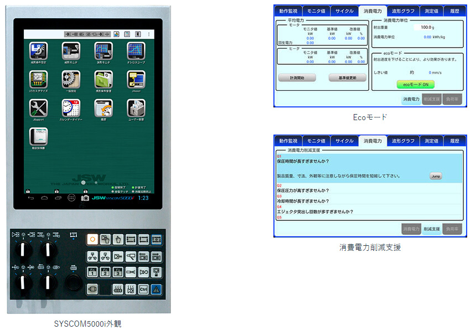
Task: Open the three-dot overflow menu on tablet
Action: tap(148, 34)
